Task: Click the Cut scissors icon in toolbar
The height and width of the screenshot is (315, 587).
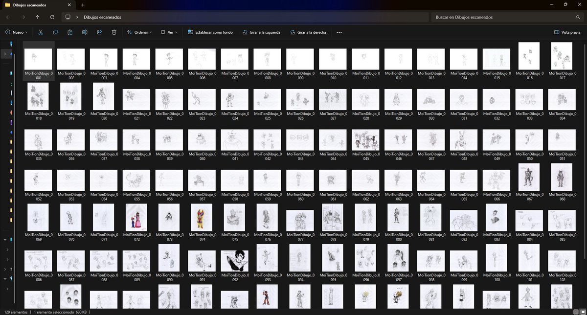Action: coord(41,32)
